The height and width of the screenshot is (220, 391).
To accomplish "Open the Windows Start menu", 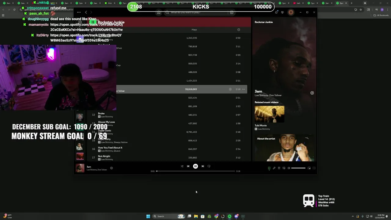I will pos(148,216).
